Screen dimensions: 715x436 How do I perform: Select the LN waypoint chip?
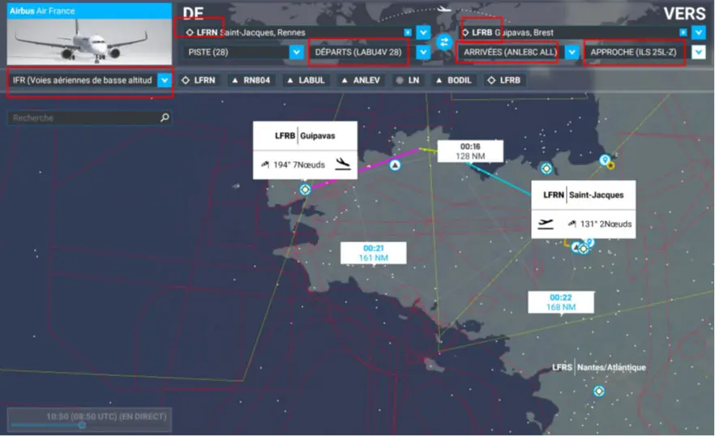(408, 80)
